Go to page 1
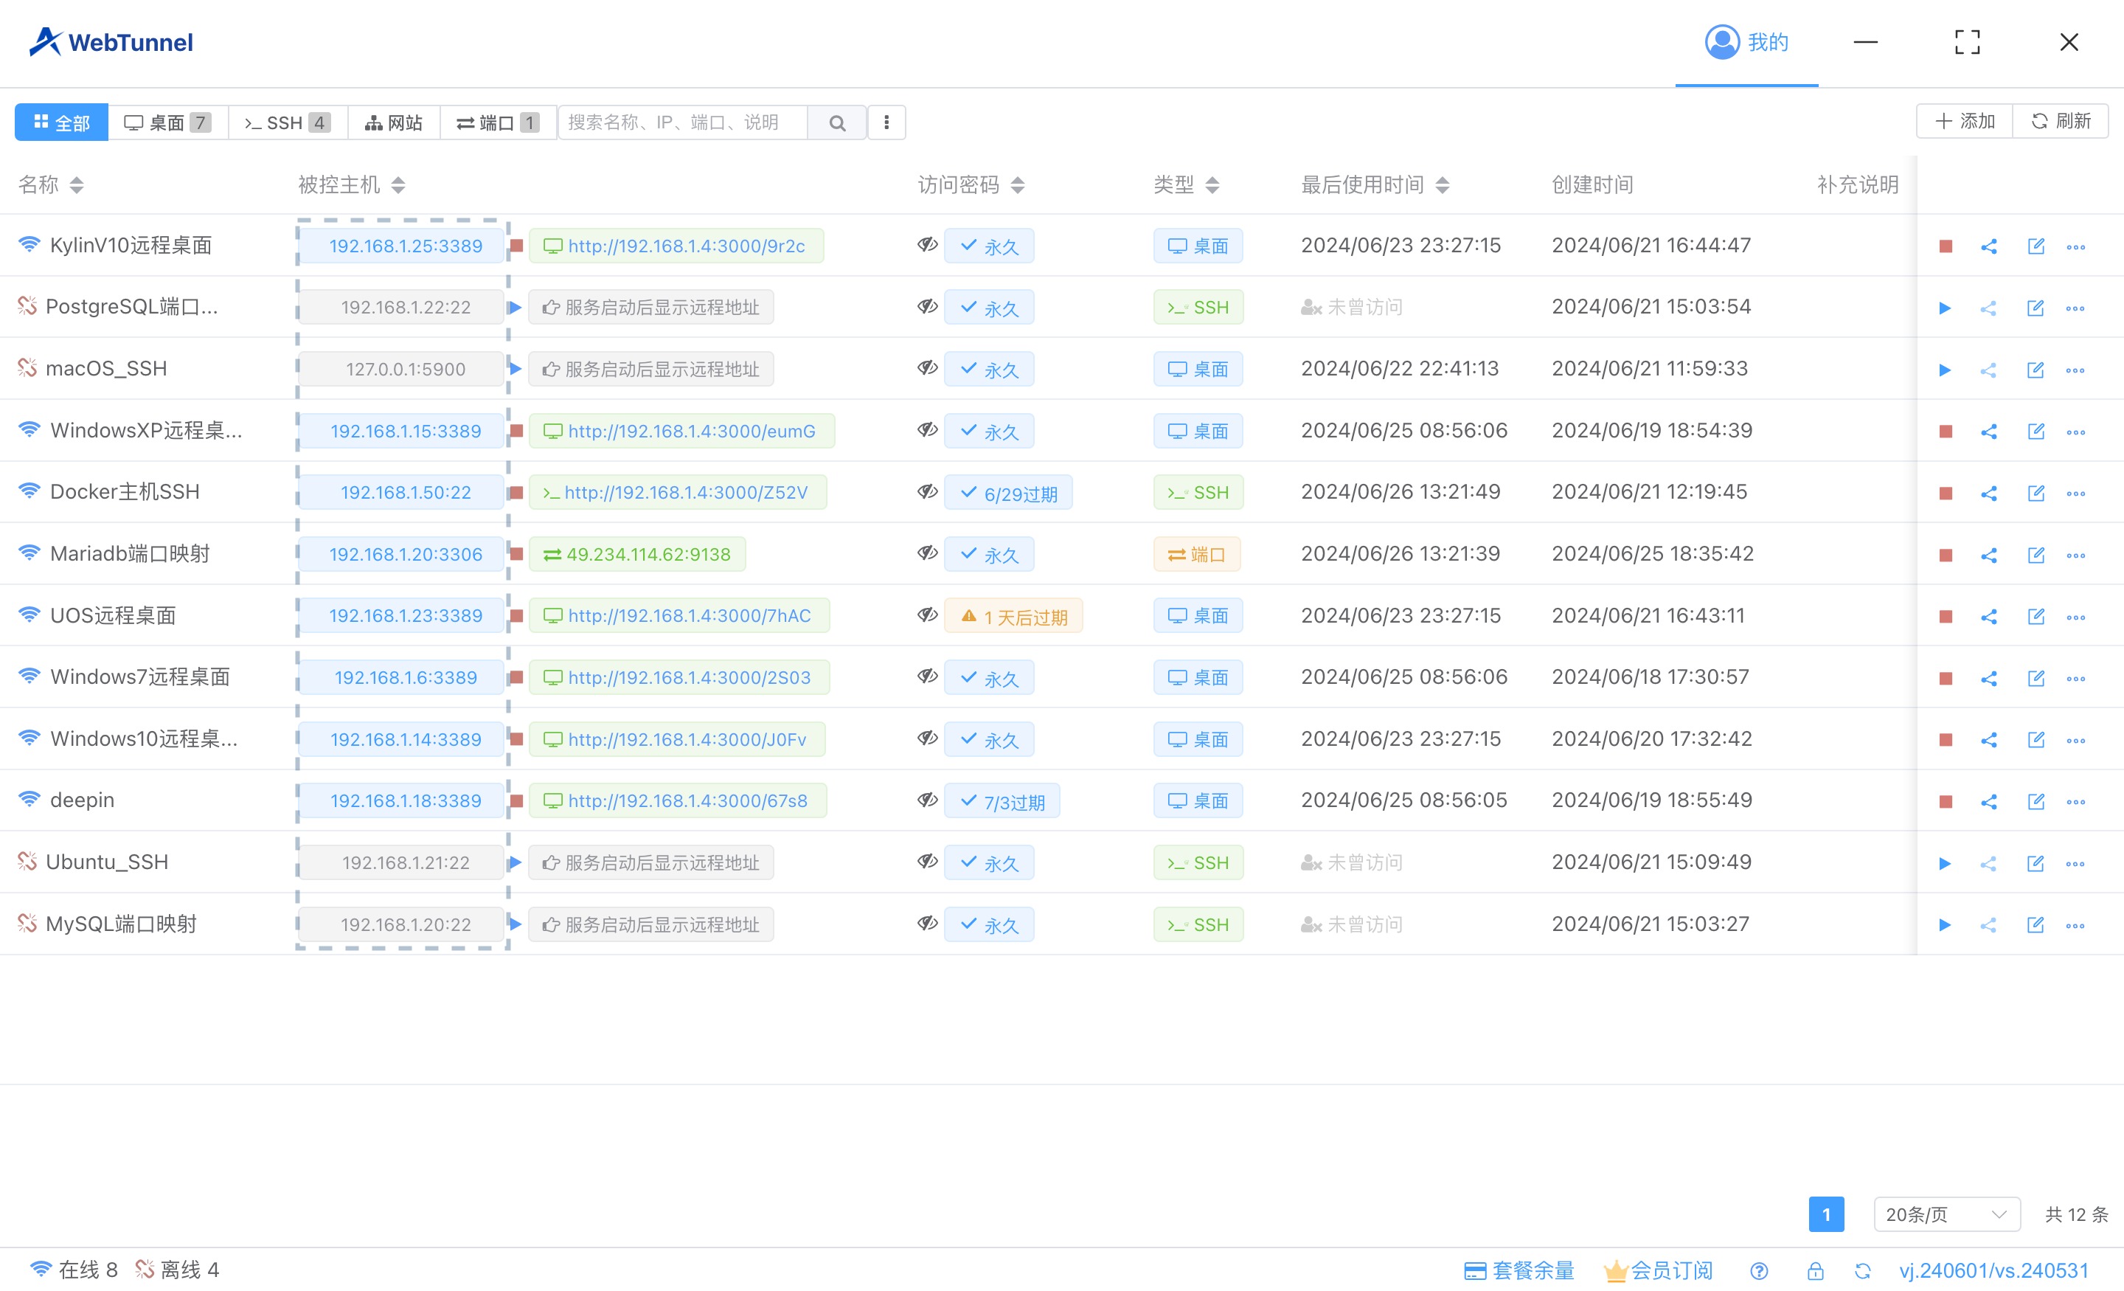 click(1826, 1214)
